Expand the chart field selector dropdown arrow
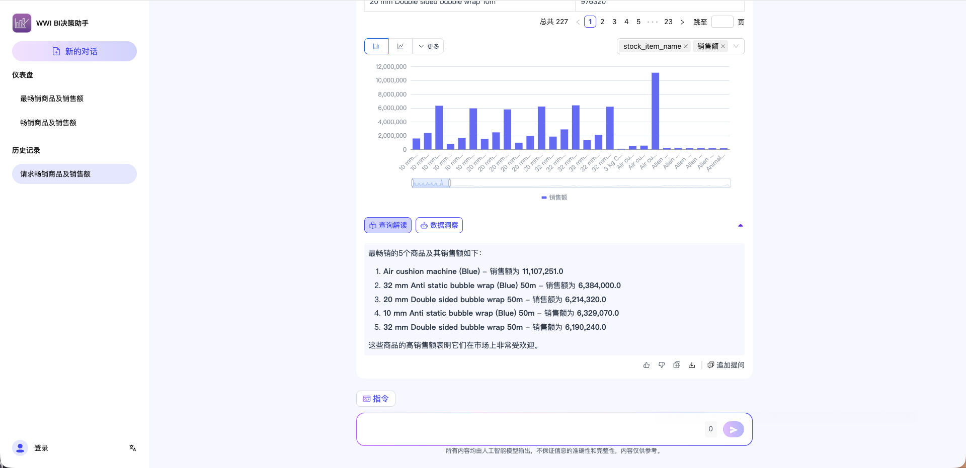Screen dimensions: 966x468 click(736, 46)
